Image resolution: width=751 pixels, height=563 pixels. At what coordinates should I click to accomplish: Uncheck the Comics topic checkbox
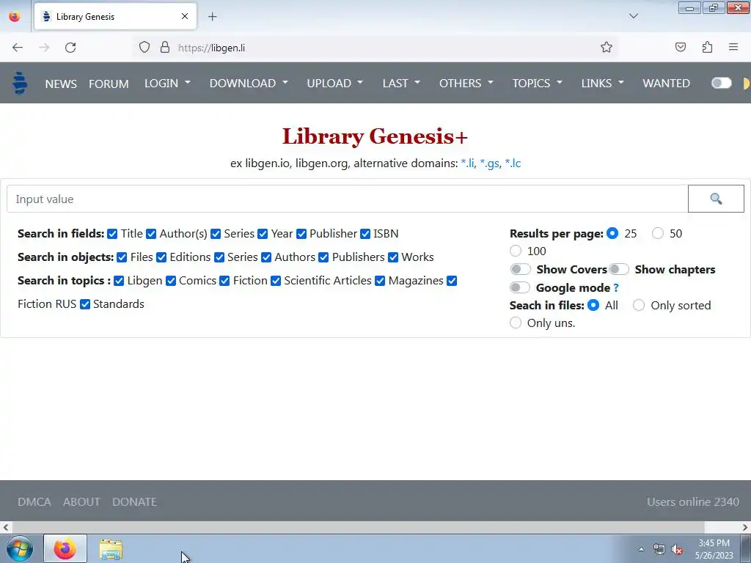pos(170,281)
